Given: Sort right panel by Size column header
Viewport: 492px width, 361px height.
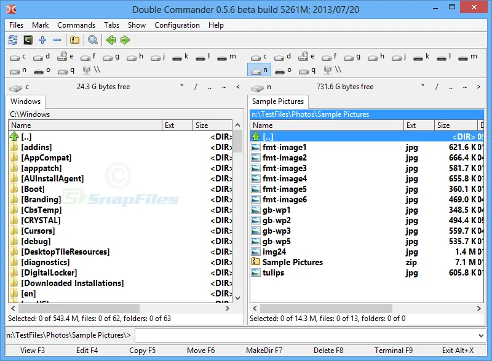Looking at the screenshot, I should pos(456,125).
